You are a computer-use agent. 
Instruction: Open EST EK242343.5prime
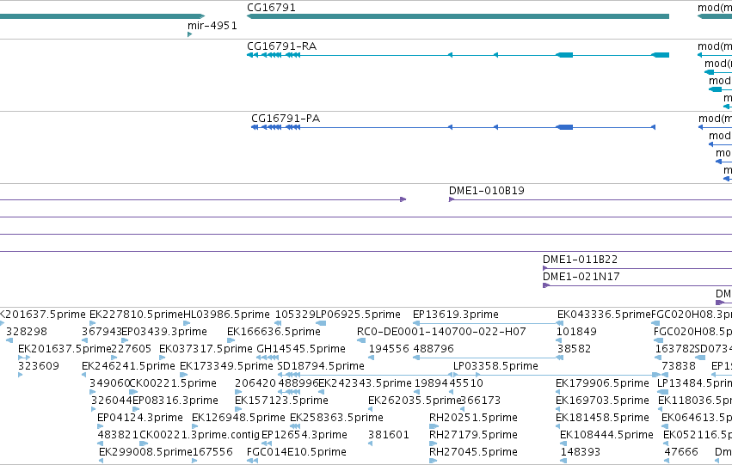tap(365, 383)
